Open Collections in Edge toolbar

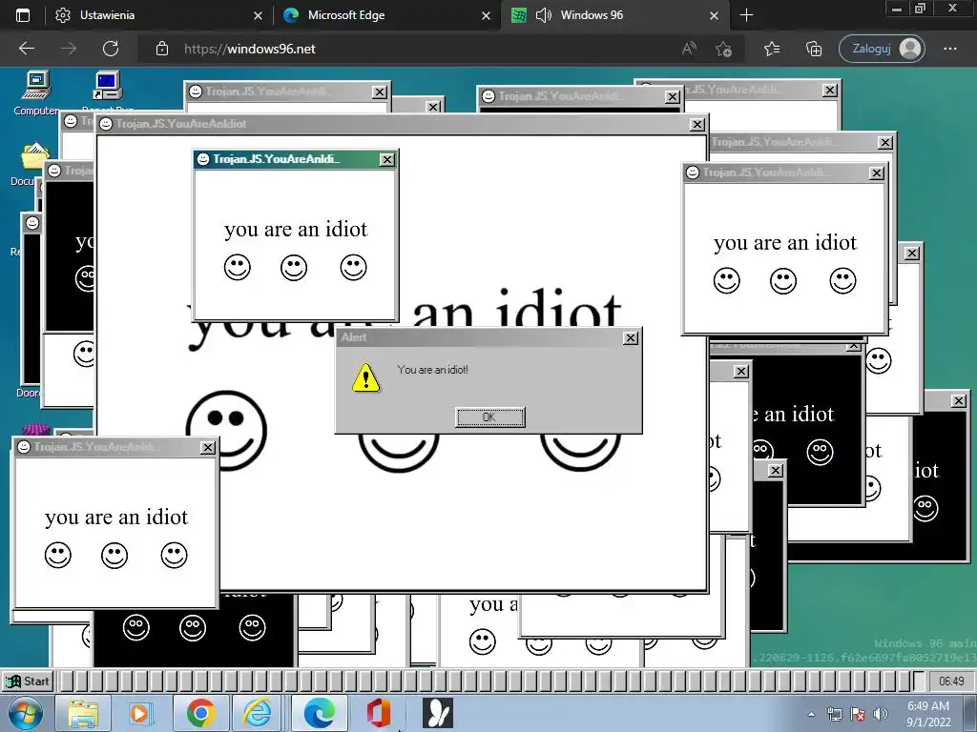pos(814,49)
